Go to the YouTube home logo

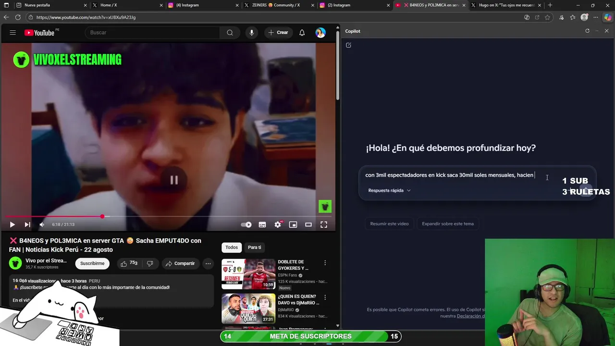point(39,33)
